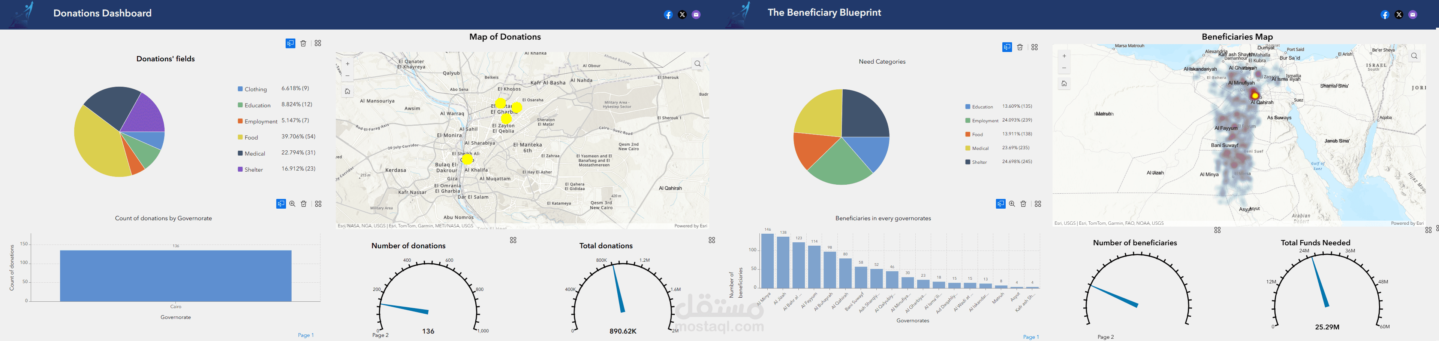Click the 39.706% (54) Food value
Image resolution: width=1439 pixels, height=341 pixels.
(x=298, y=136)
